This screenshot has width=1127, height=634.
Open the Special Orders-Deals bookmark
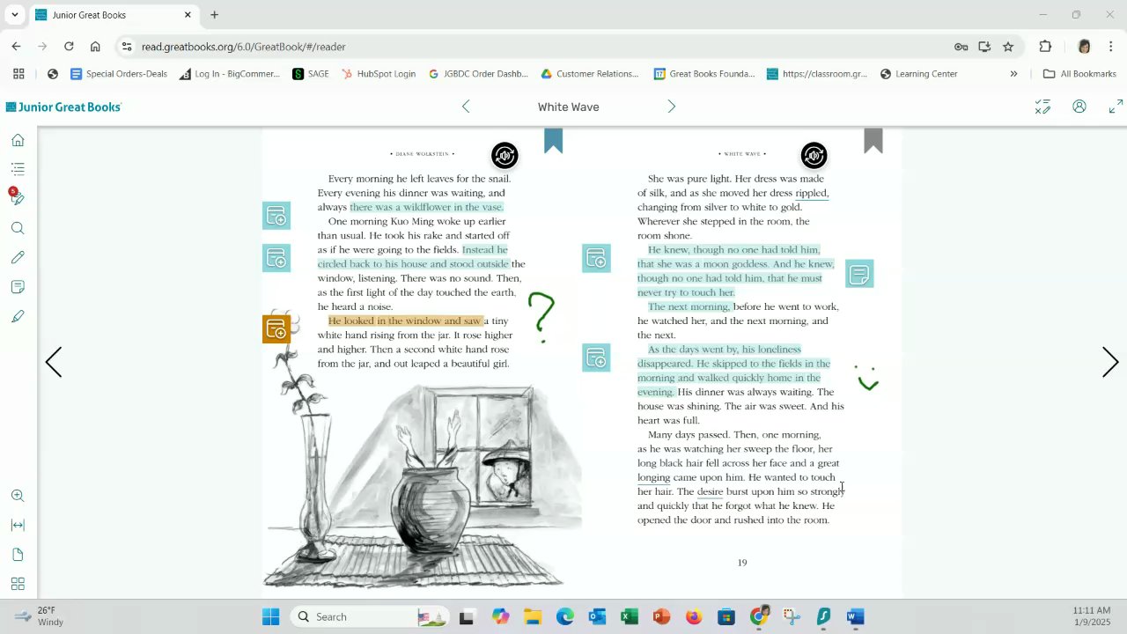point(119,74)
